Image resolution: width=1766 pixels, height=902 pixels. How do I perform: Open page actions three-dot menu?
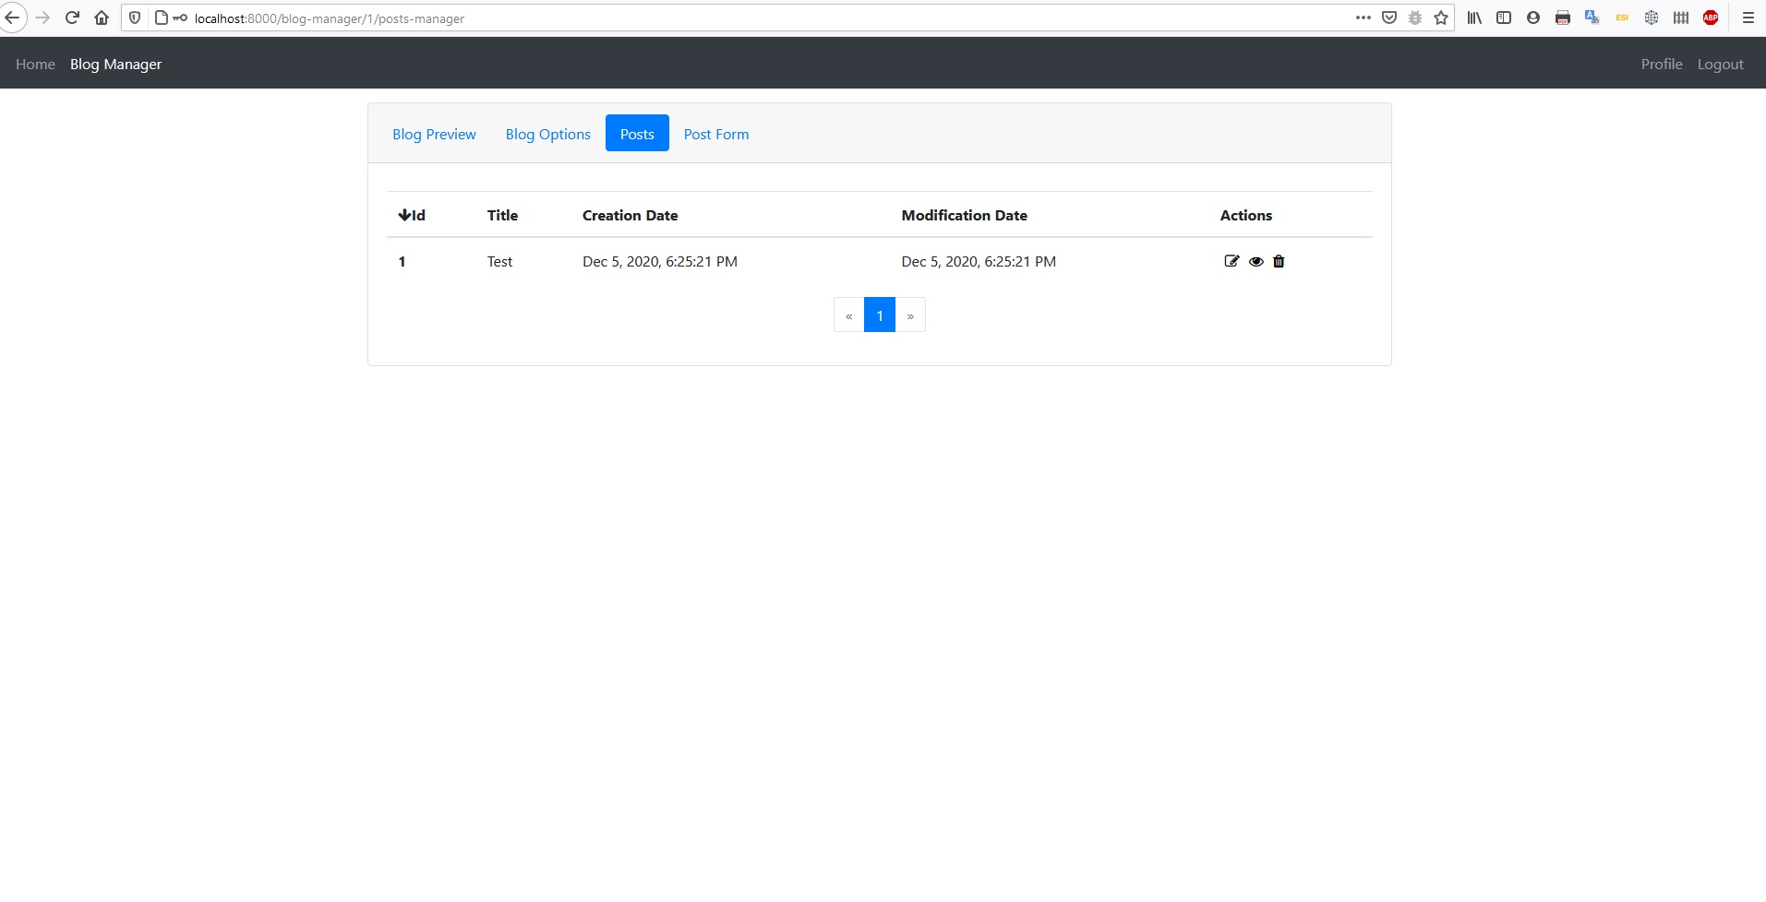pos(1363,18)
